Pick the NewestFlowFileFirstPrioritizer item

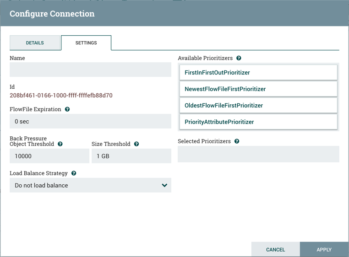pos(258,89)
